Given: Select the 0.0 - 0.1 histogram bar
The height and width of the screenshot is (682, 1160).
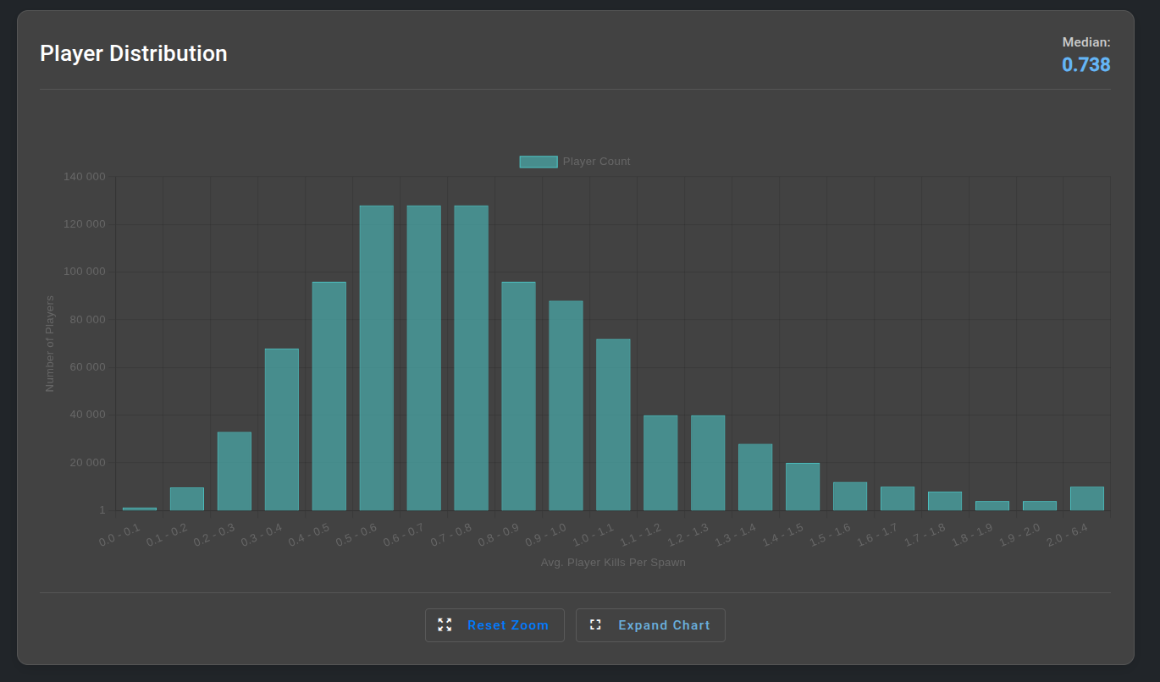Looking at the screenshot, I should [x=140, y=509].
